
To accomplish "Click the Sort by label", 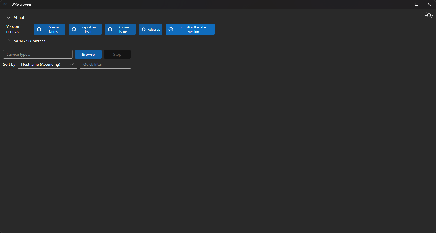I will (9, 64).
